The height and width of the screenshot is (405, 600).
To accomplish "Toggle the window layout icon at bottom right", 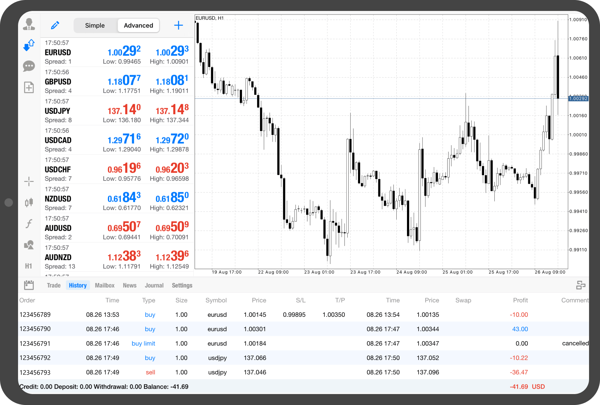I will click(x=582, y=285).
